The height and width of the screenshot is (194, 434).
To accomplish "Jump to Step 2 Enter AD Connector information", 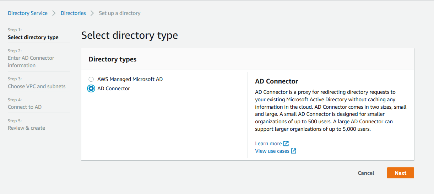I will click(31, 61).
